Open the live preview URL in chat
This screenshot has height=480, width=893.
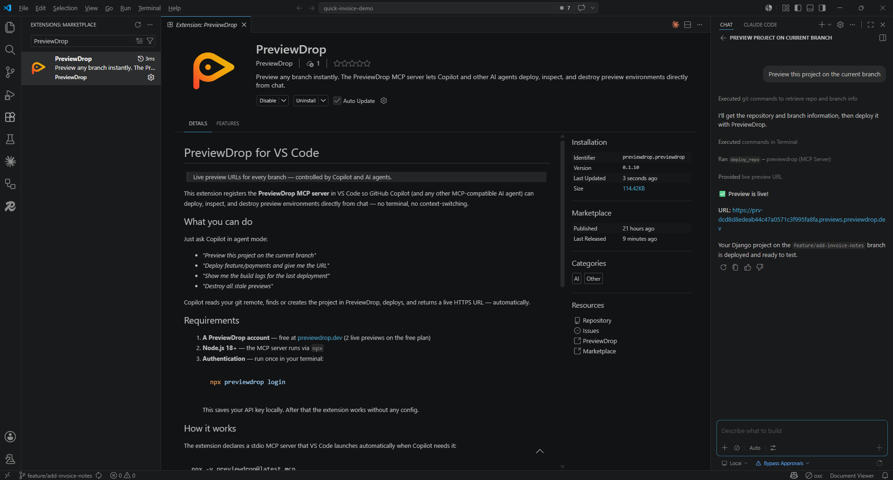point(802,219)
